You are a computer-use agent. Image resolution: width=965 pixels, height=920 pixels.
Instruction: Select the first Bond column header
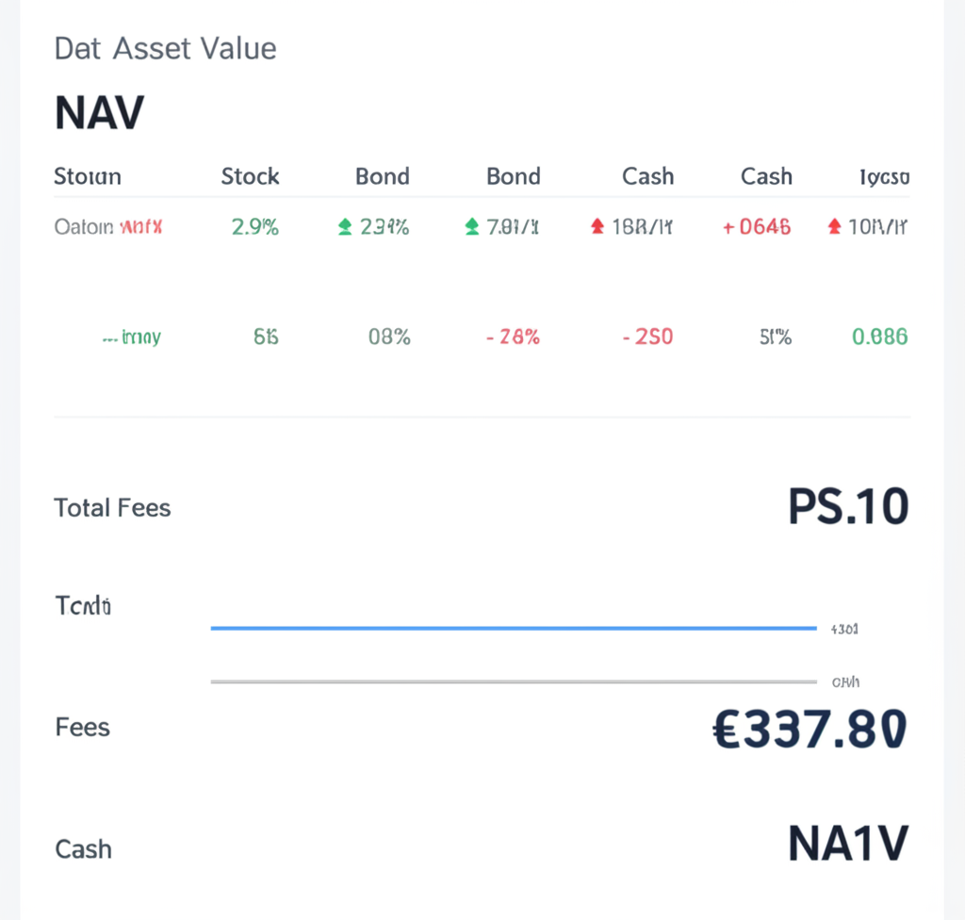pos(382,176)
